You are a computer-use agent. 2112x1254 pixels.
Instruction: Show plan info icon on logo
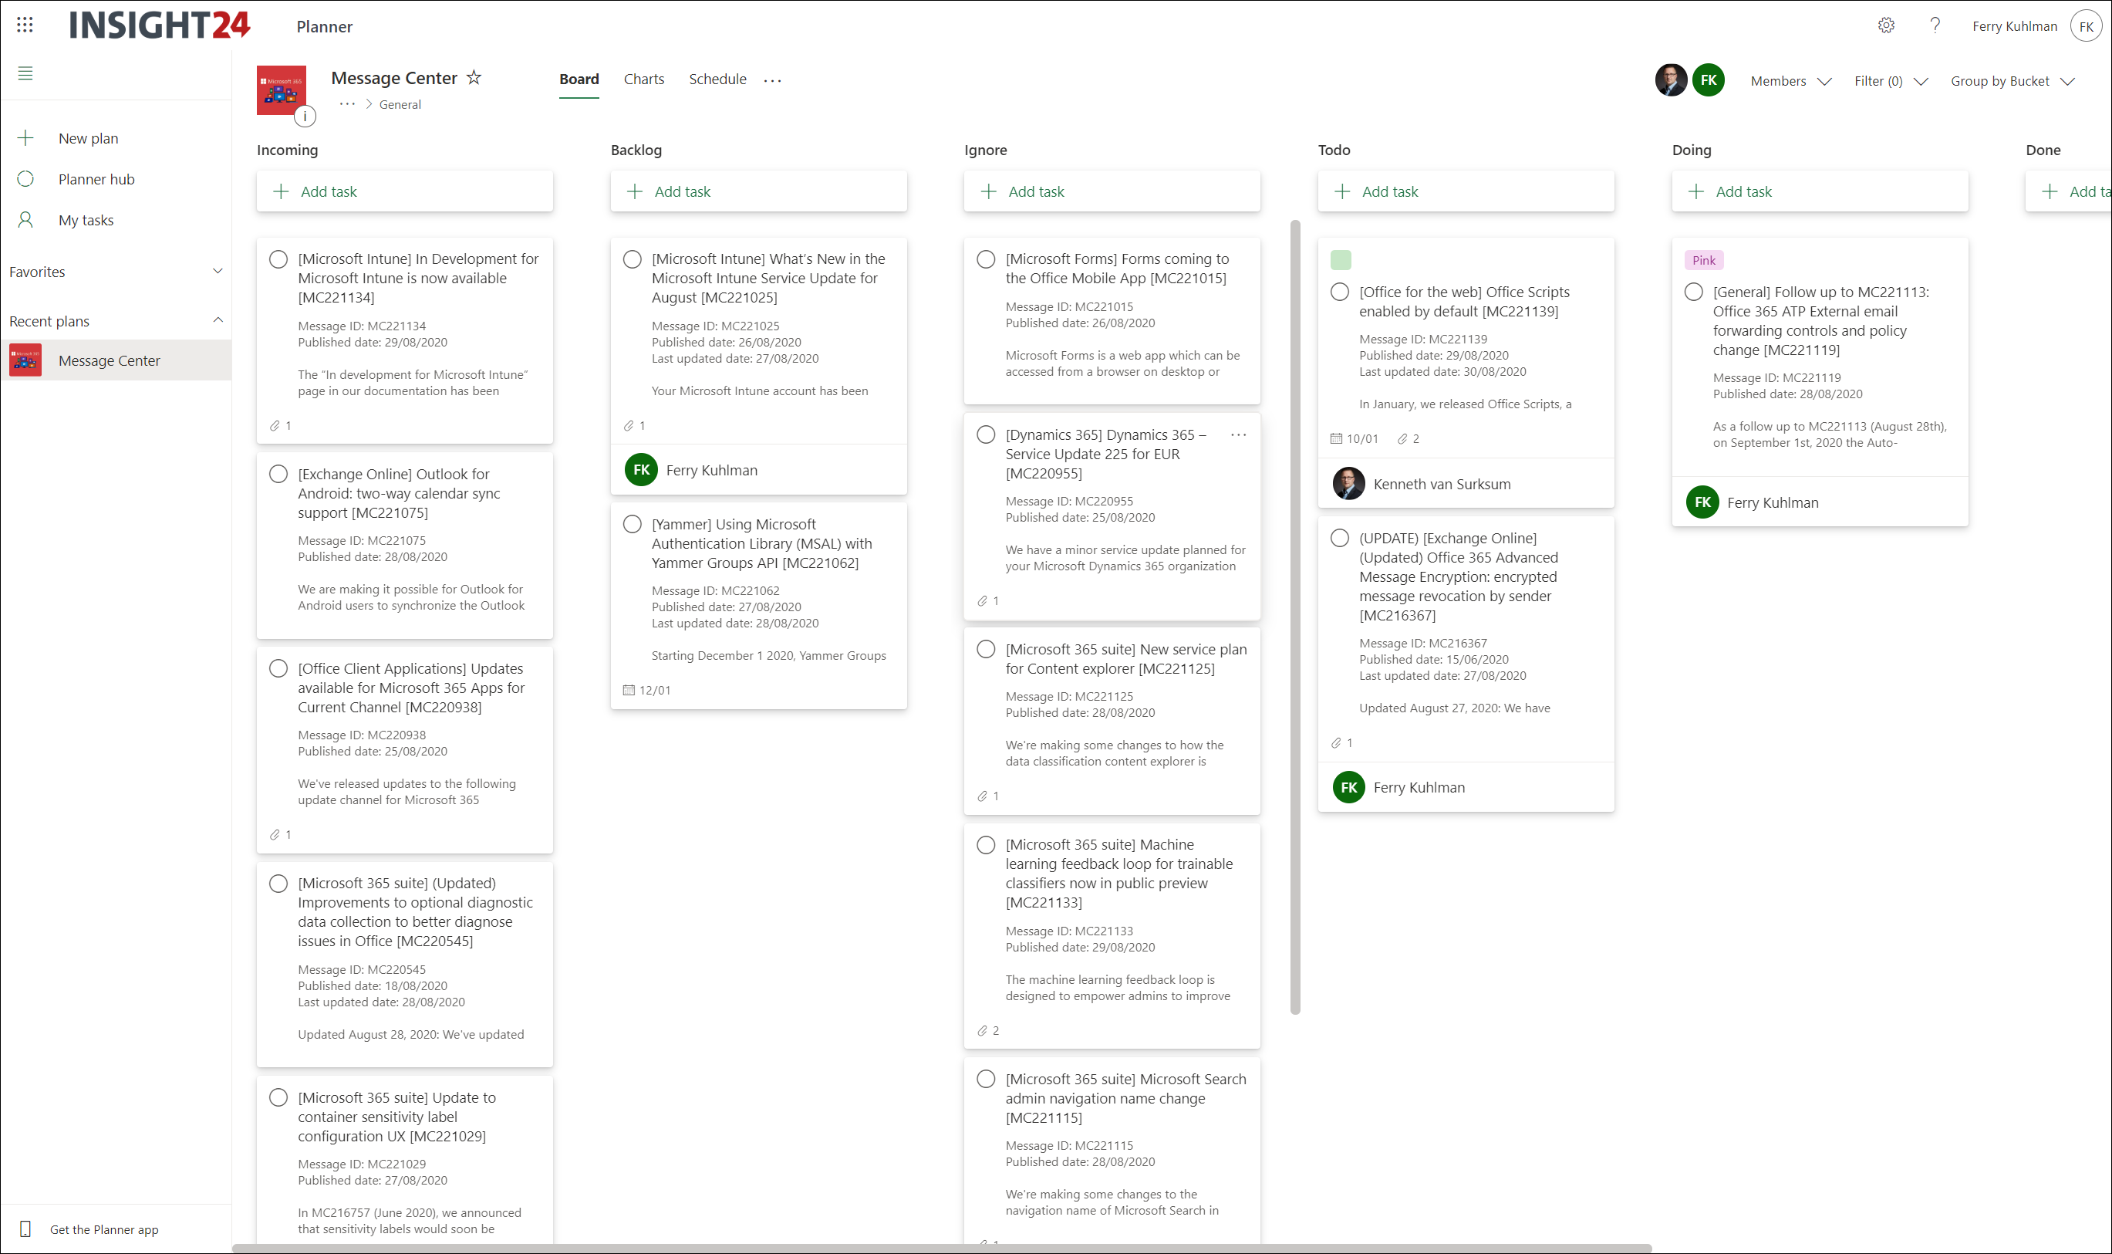click(305, 117)
